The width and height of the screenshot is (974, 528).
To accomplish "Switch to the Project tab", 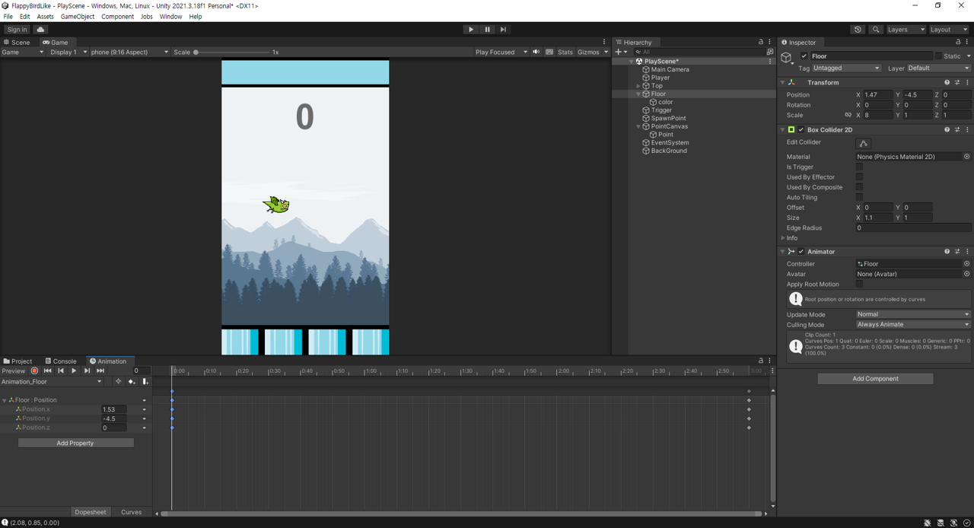I will pyautogui.click(x=18, y=361).
